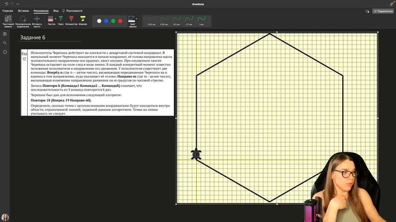Click the Поделиться share button
Image resolution: width=396 pixels, height=222 pixels.
pos(383,11)
